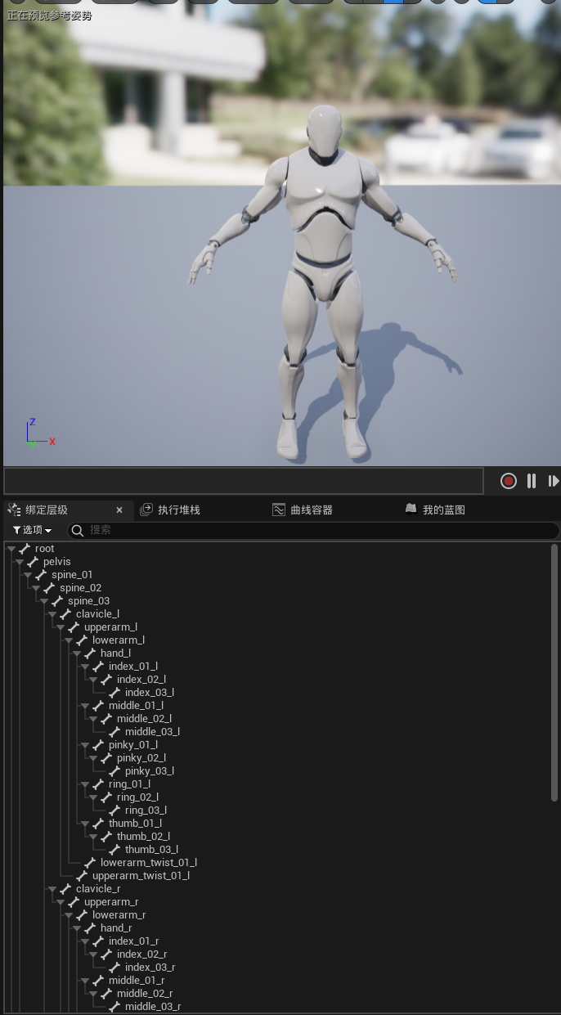
Task: Click the bone icon of pinky_03_l
Action: (114, 771)
